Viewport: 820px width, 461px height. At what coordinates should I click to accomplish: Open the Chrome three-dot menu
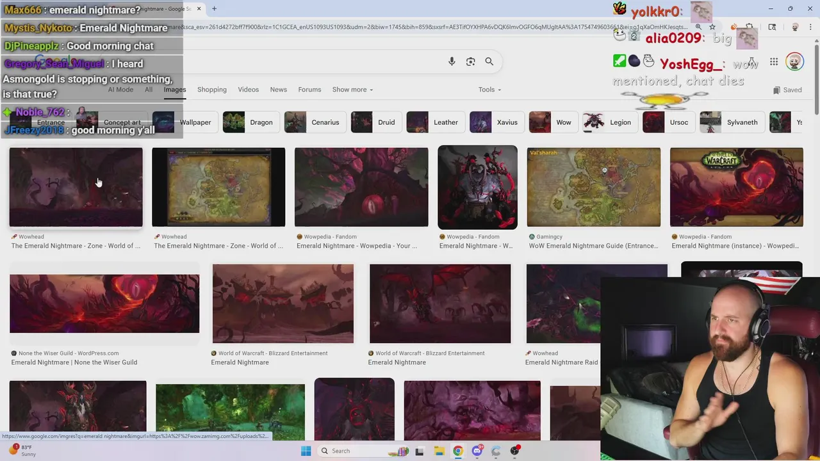coord(810,27)
